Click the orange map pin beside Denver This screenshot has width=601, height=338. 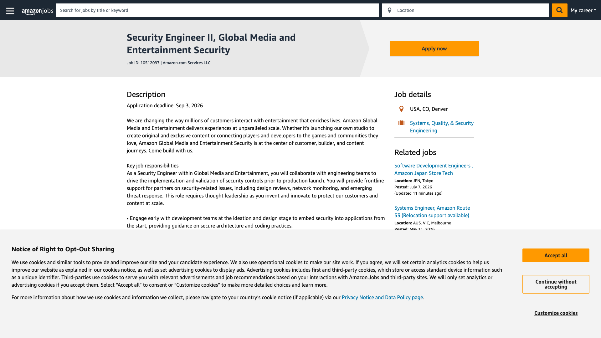coord(401,109)
